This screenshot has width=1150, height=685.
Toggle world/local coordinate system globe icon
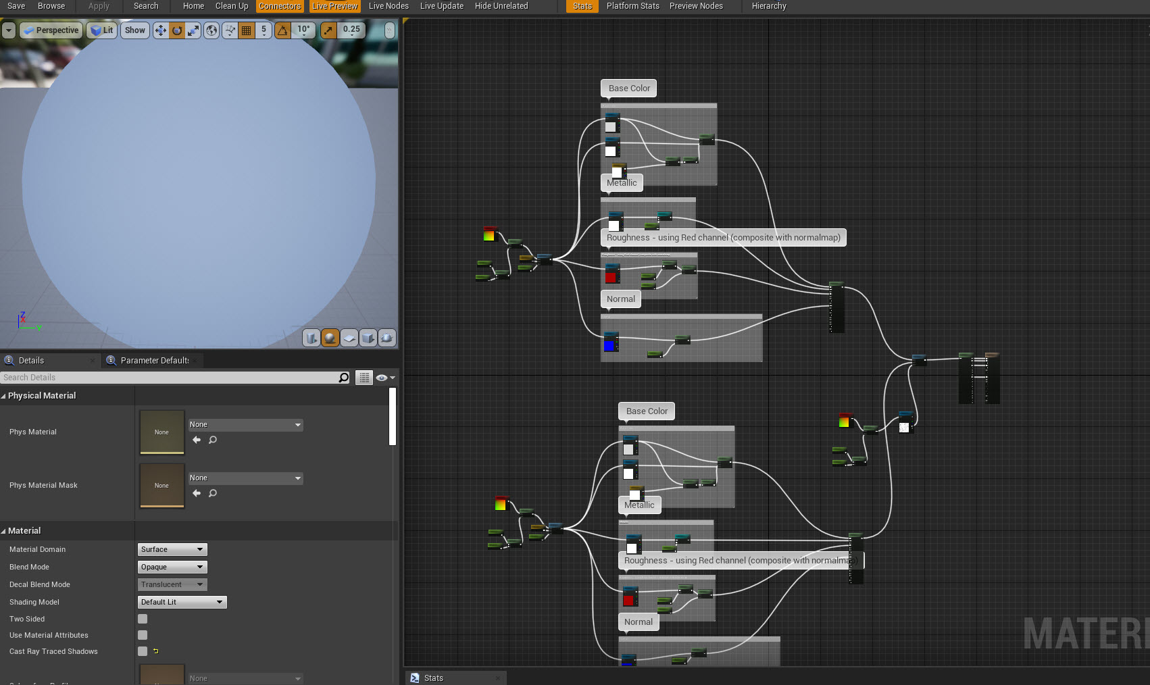click(x=211, y=30)
